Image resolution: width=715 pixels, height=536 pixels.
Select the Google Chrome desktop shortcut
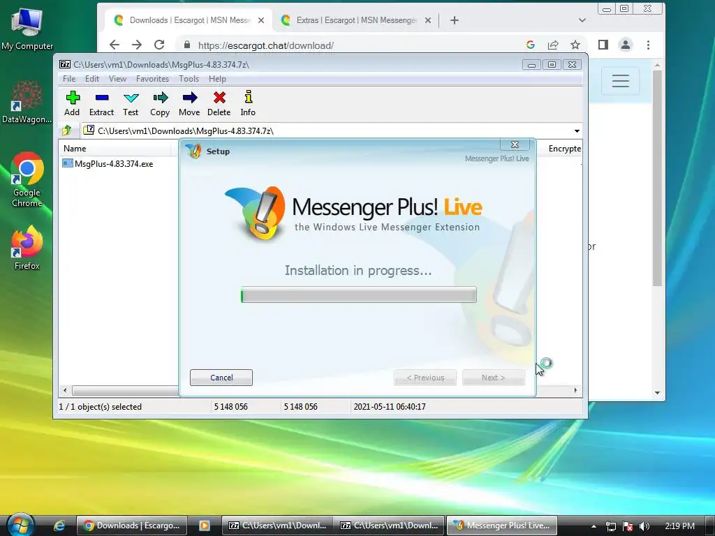(x=27, y=179)
